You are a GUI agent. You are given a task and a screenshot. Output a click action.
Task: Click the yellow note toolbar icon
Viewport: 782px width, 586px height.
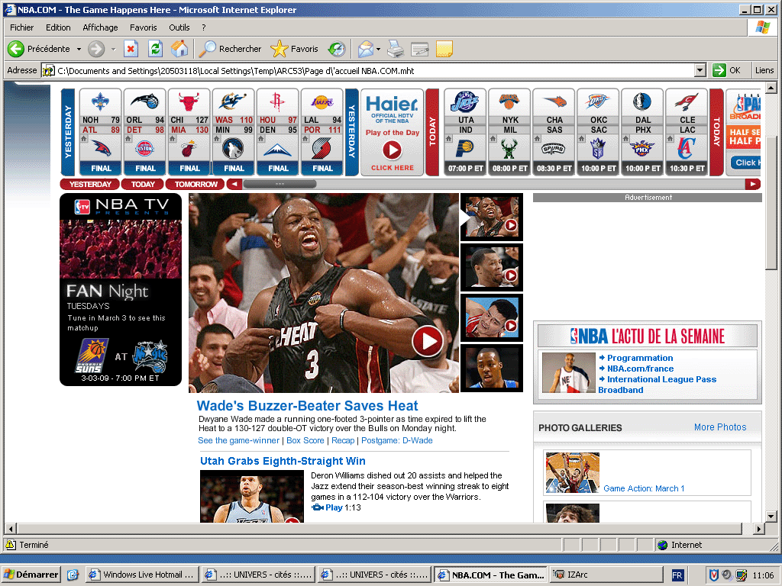[444, 49]
